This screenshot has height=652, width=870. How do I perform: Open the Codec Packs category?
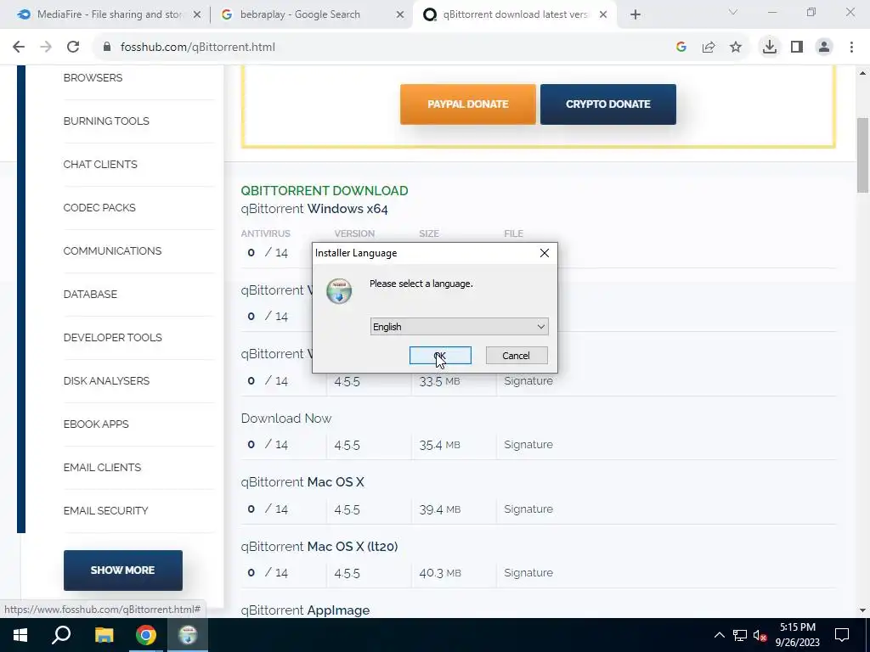(x=99, y=207)
